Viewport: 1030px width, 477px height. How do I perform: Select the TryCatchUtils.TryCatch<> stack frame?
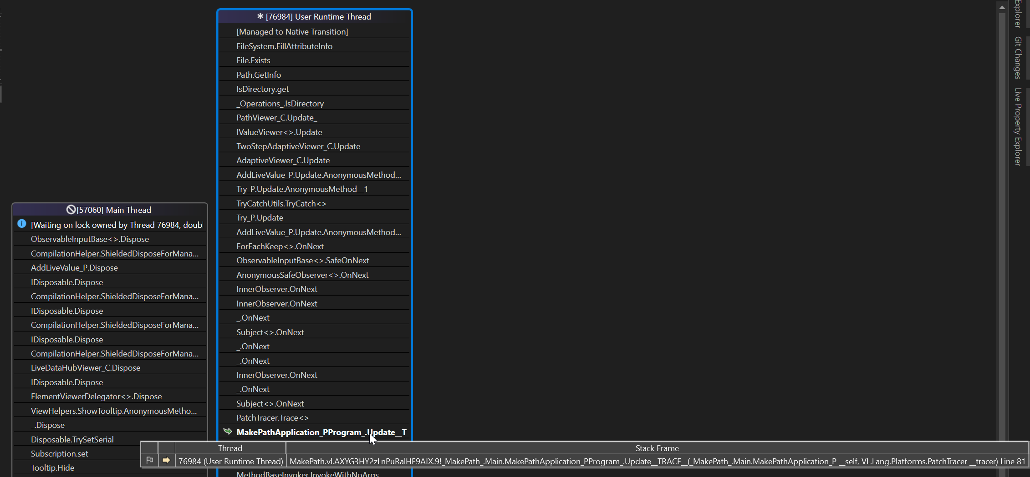click(x=281, y=204)
